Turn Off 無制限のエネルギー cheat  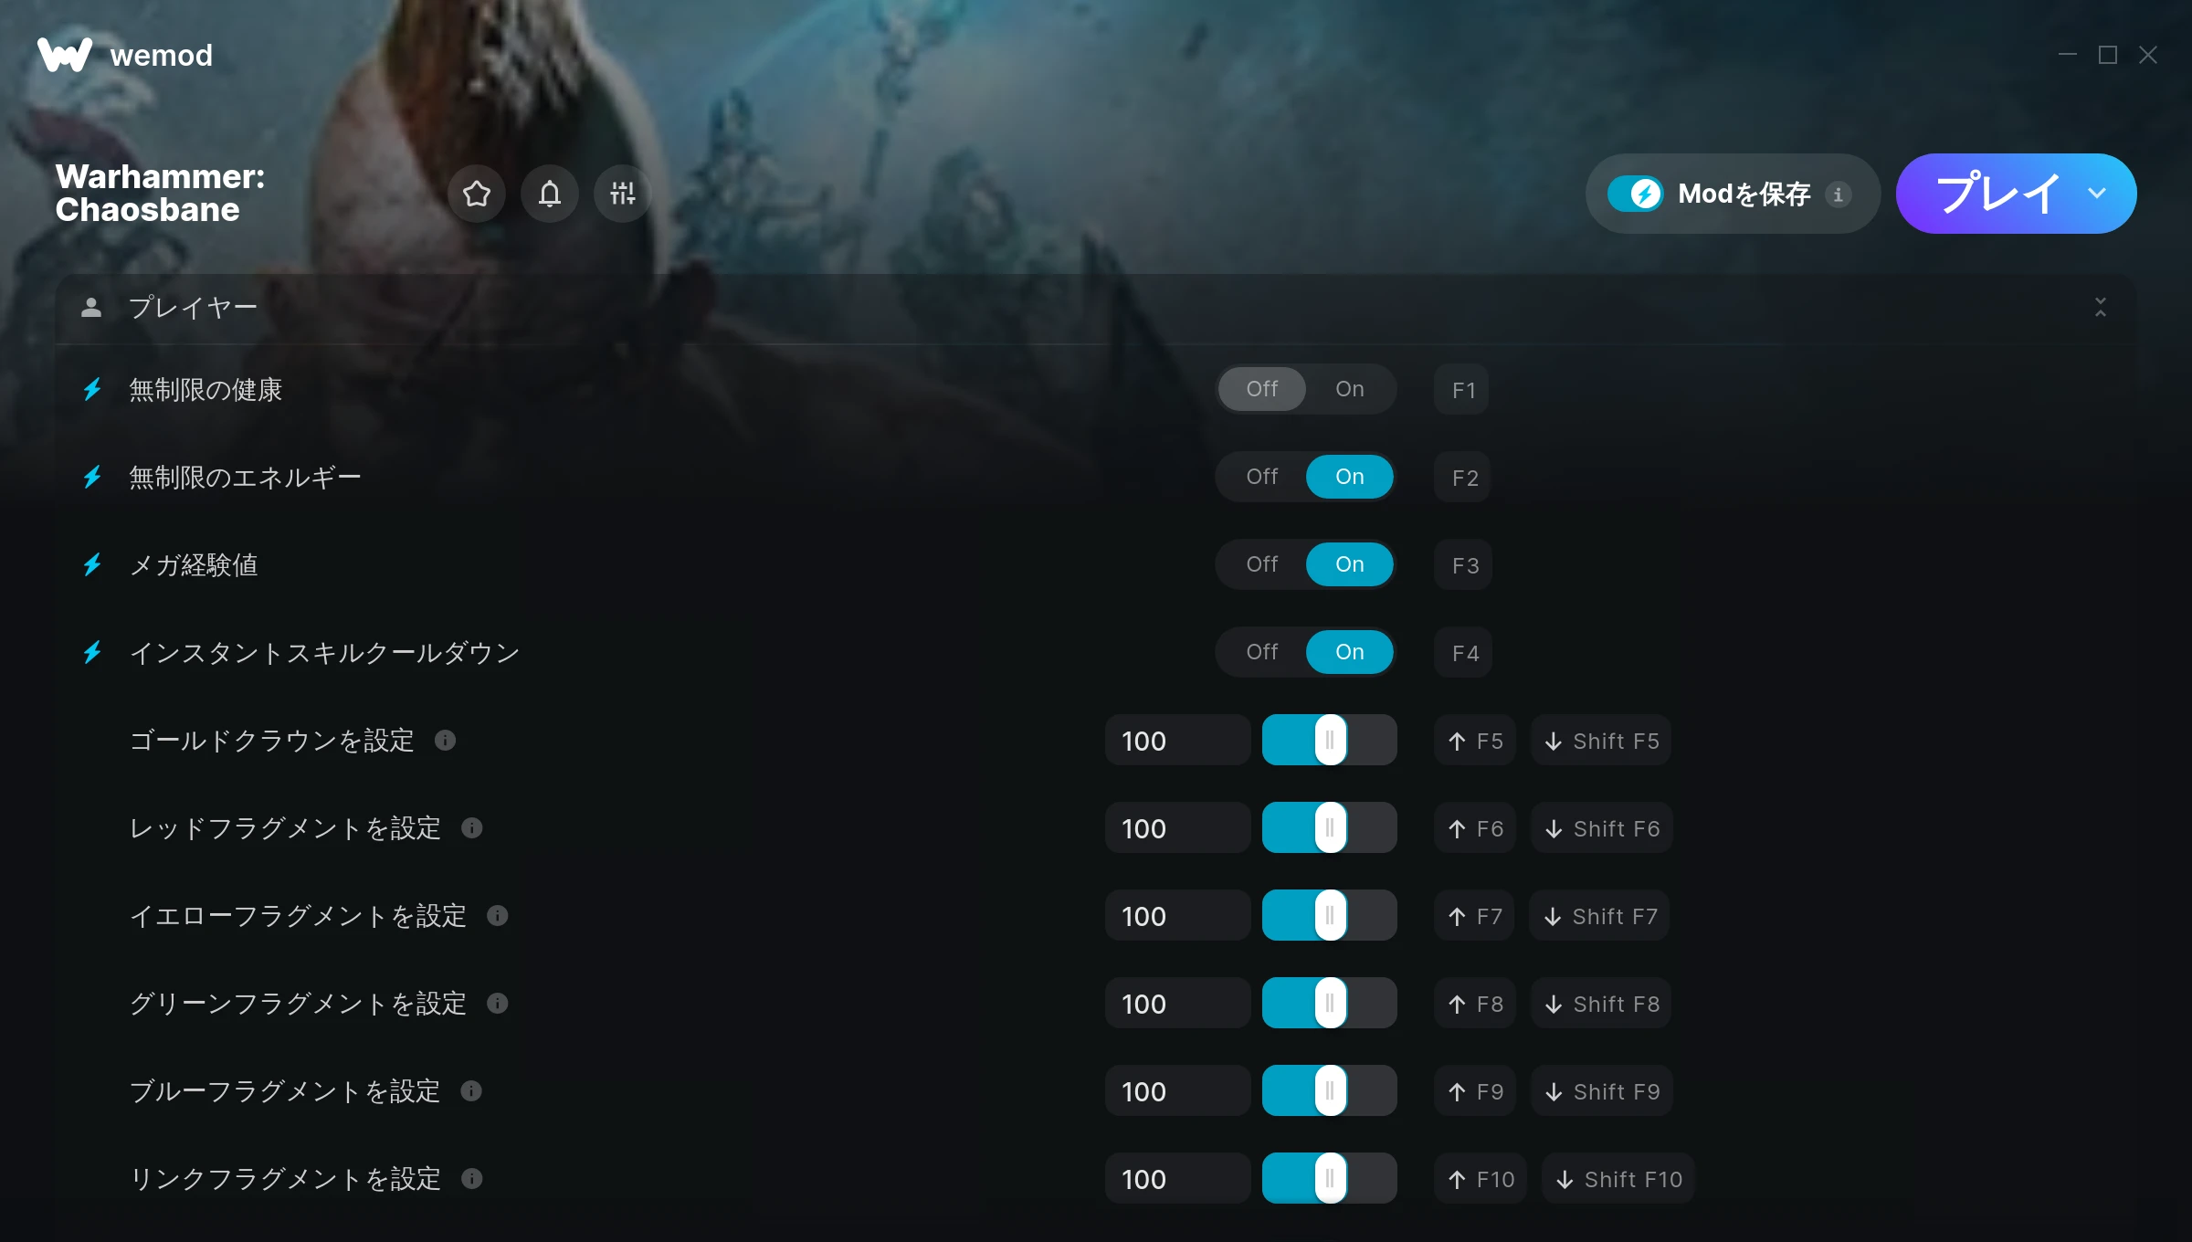[1262, 477]
